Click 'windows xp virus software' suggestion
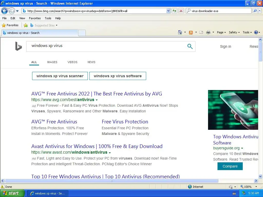The width and height of the screenshot is (263, 197). (118, 76)
